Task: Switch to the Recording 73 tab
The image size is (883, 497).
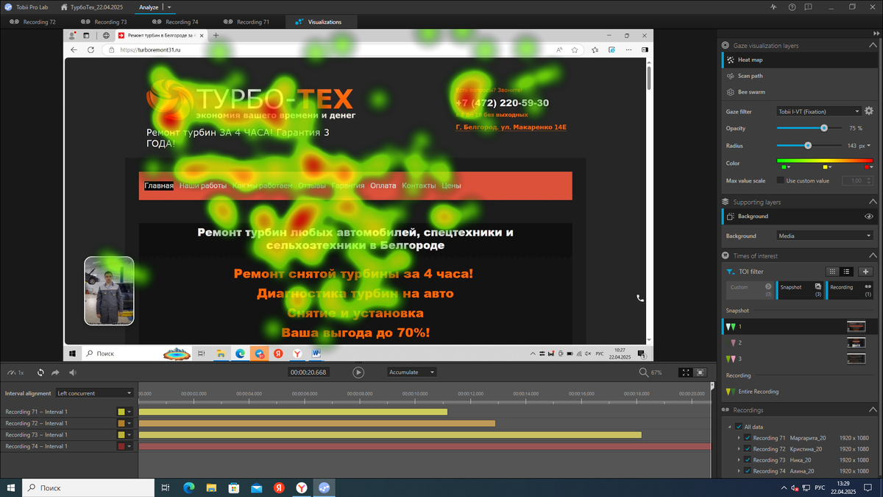Action: [x=104, y=22]
